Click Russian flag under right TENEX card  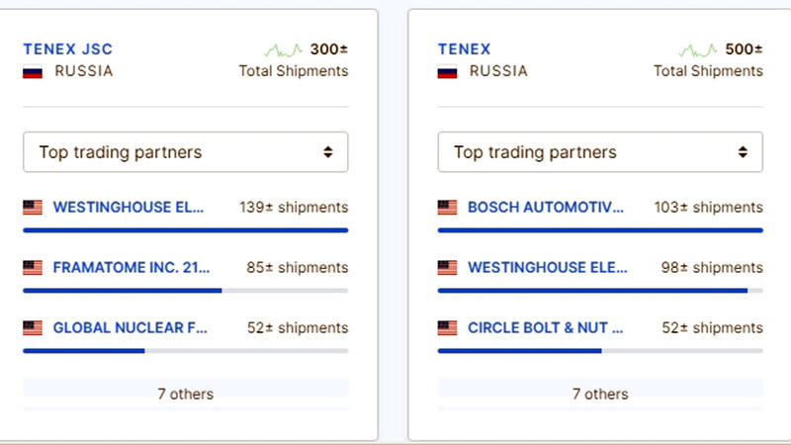click(x=448, y=72)
